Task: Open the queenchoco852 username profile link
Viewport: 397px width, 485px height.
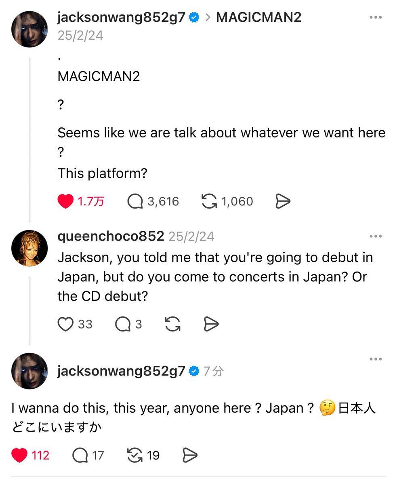Action: [x=111, y=236]
